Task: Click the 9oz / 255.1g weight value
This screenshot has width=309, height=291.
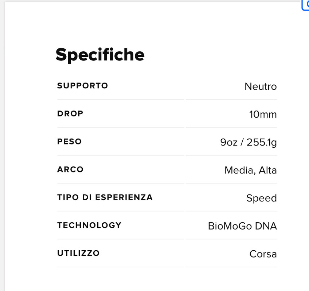Action: (249, 142)
